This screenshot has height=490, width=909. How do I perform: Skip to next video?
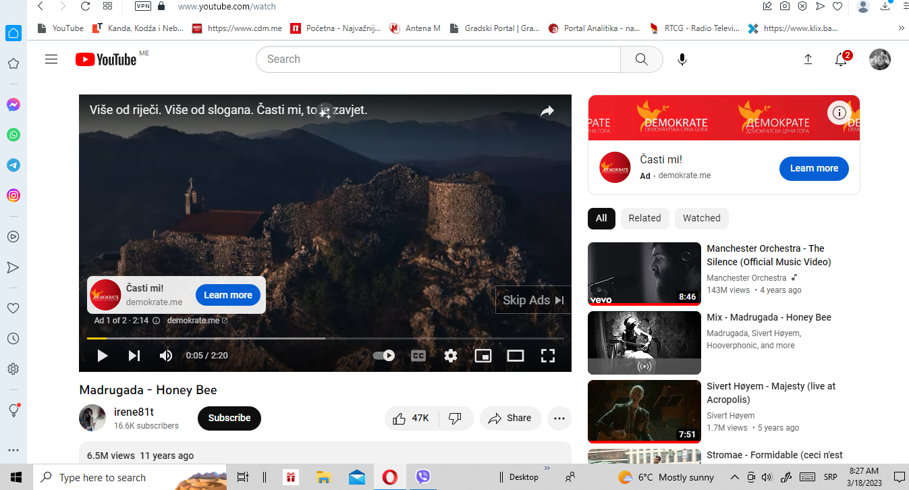pos(134,356)
